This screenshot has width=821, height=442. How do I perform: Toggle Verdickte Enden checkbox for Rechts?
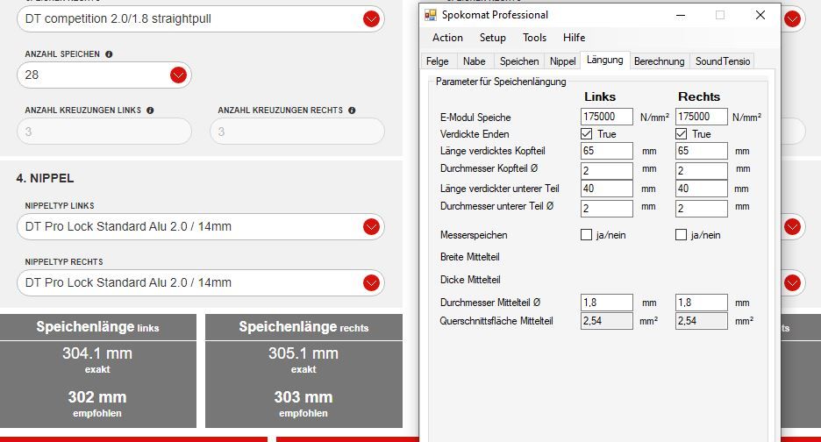(682, 134)
